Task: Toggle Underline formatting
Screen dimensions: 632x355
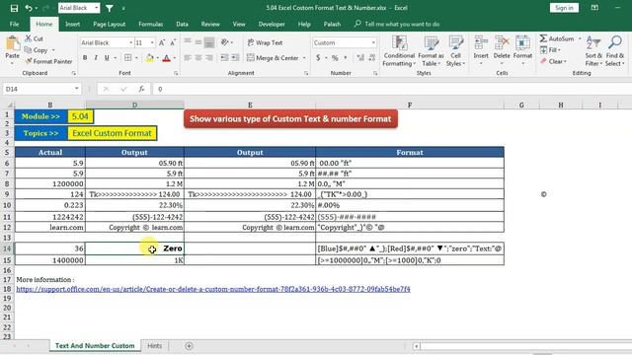Action: (x=107, y=58)
